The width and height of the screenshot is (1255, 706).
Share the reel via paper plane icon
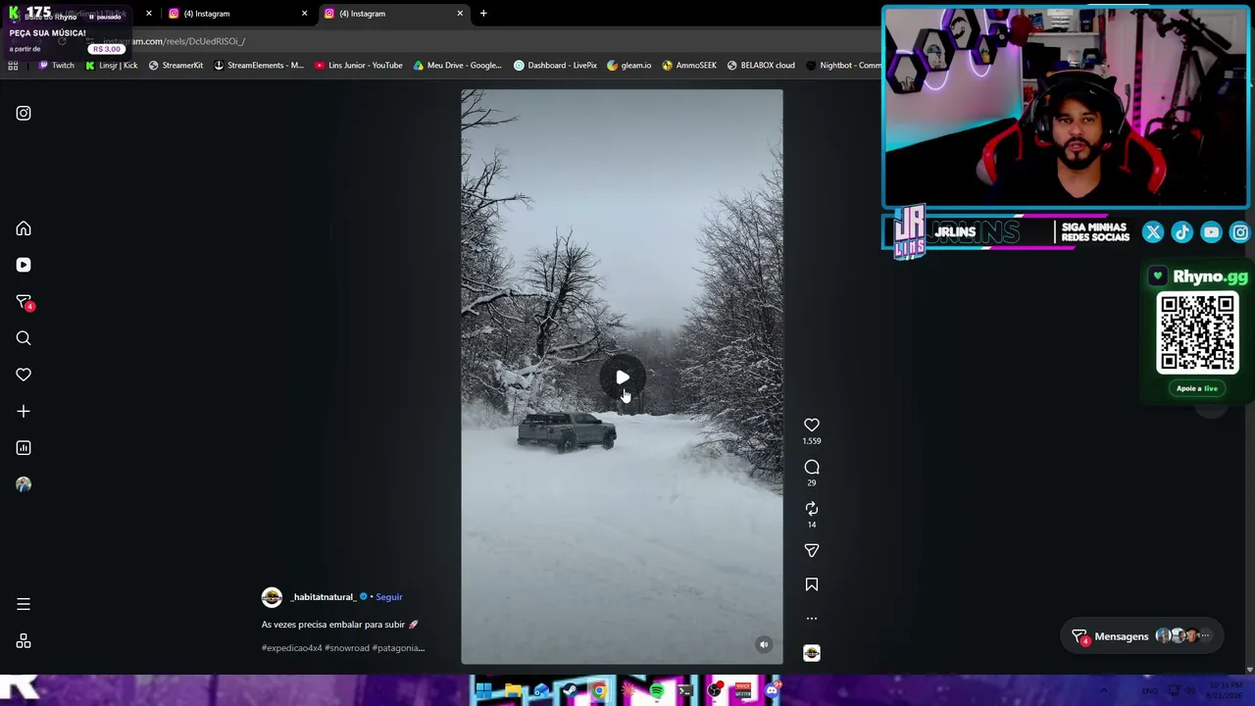tap(812, 550)
